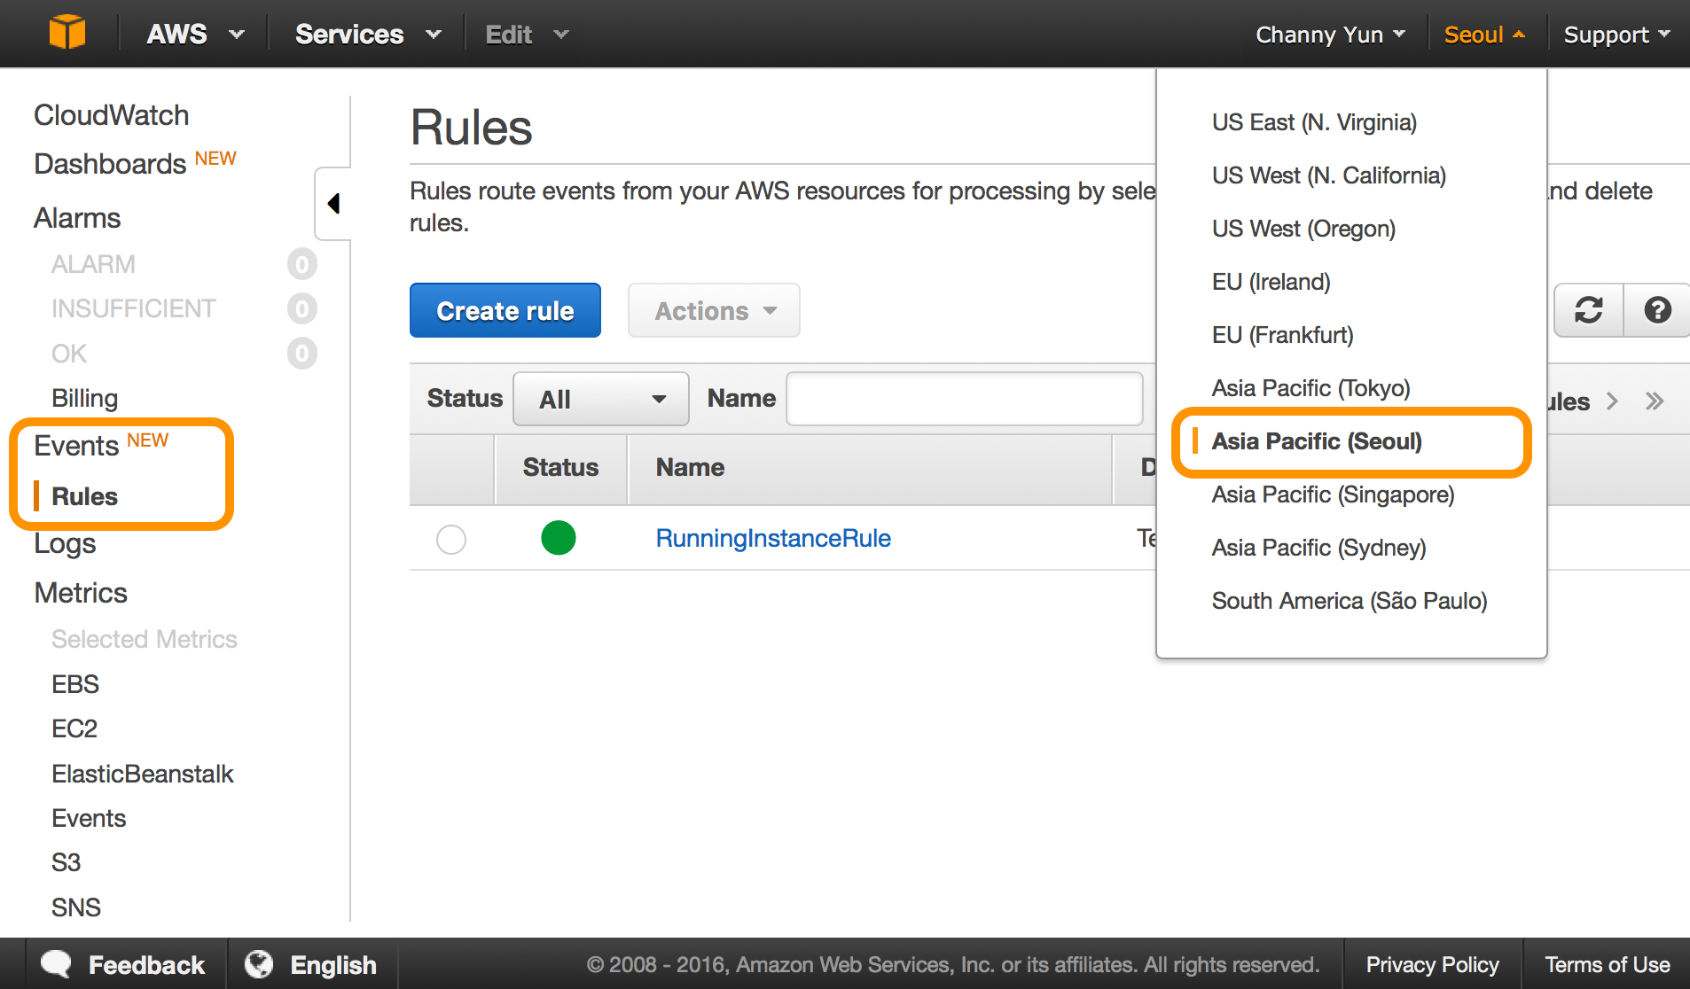This screenshot has width=1690, height=989.
Task: Open help via the question mark icon
Action: (x=1657, y=310)
